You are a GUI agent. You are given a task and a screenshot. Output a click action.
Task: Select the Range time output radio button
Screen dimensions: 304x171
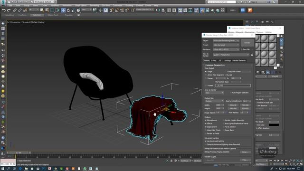pyautogui.click(x=206, y=78)
